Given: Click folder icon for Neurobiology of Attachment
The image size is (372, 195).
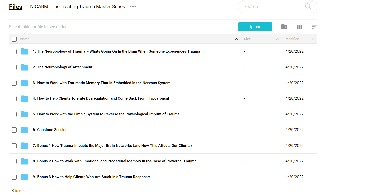Looking at the screenshot, I should tap(25, 67).
